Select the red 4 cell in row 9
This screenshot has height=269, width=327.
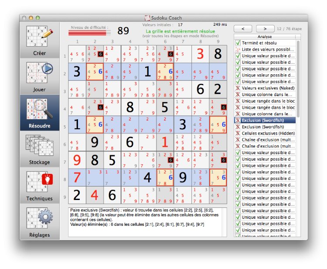[x=95, y=195]
